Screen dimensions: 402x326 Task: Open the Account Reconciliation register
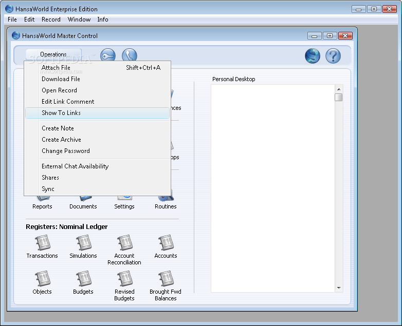pos(124,243)
